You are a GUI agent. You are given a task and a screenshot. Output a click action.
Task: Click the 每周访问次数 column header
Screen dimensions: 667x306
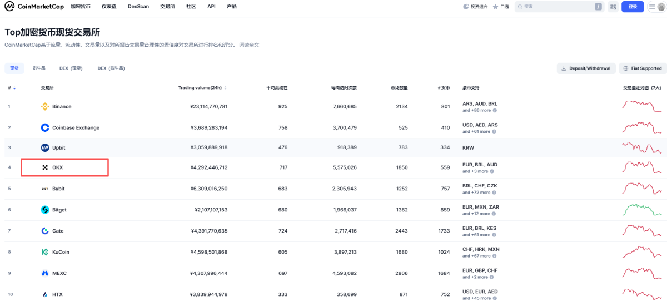(344, 88)
